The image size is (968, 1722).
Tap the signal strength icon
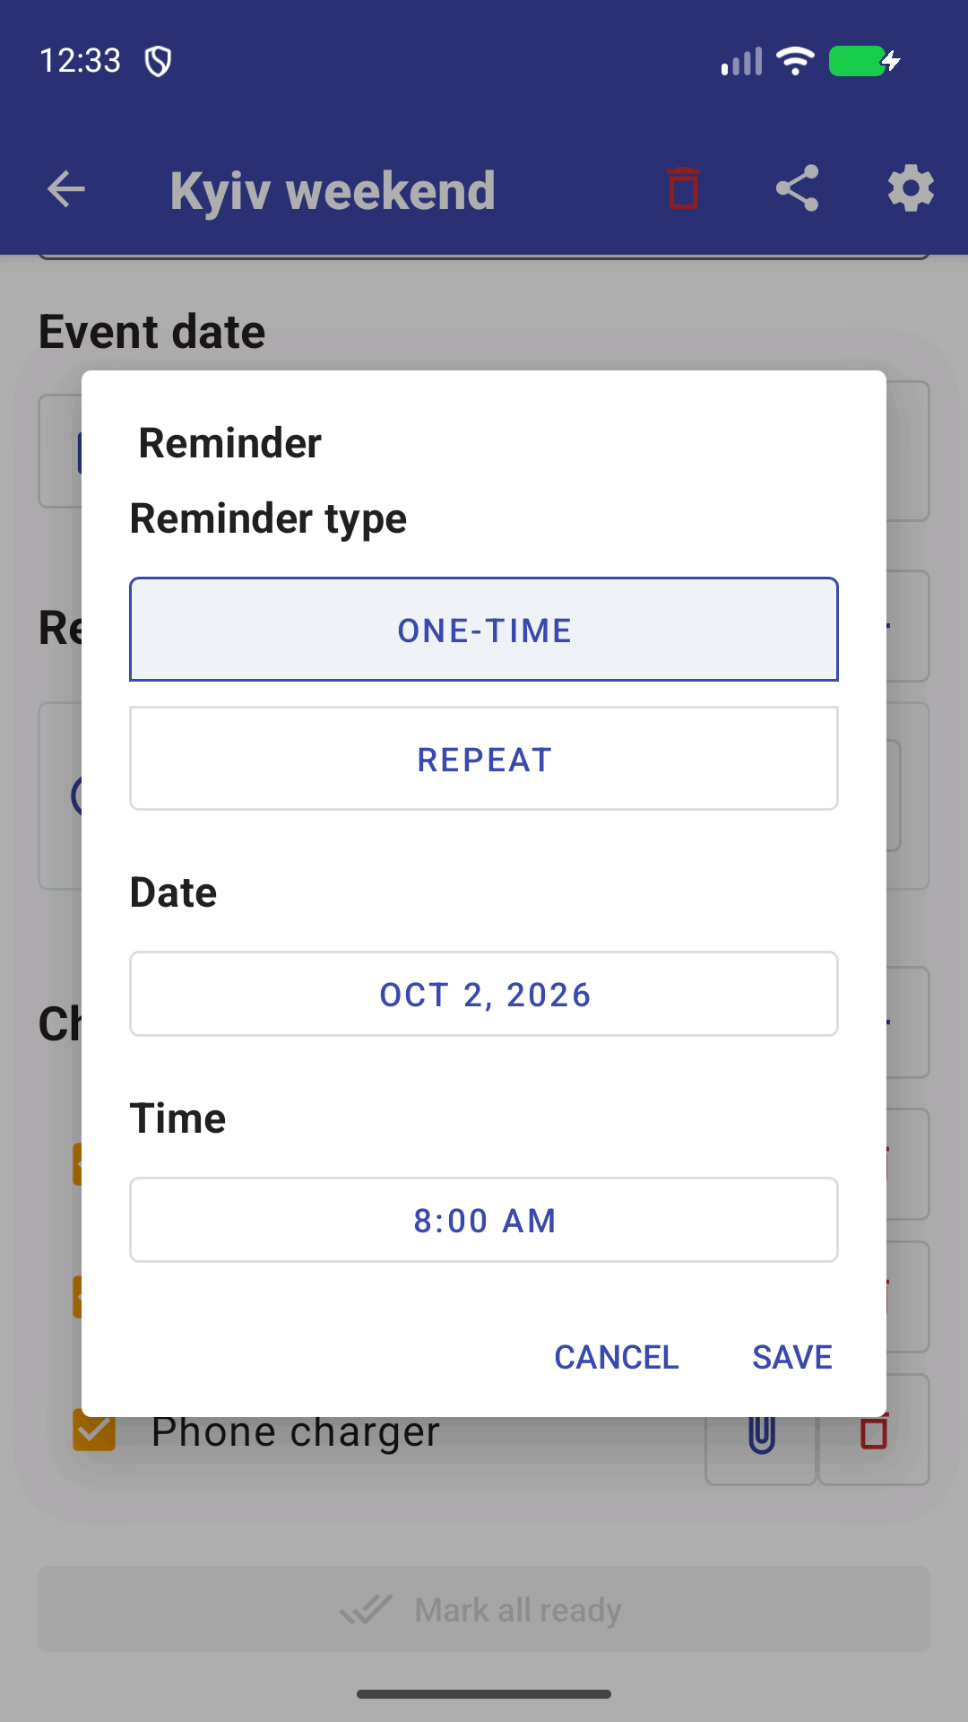741,61
